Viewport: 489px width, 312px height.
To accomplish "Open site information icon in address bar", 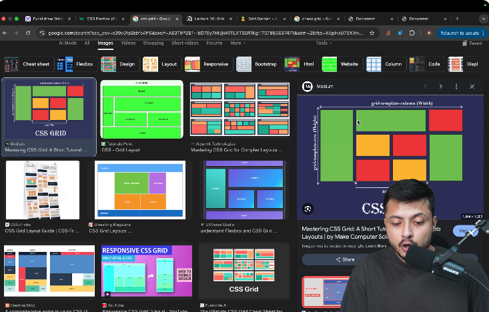I will 42,33.
